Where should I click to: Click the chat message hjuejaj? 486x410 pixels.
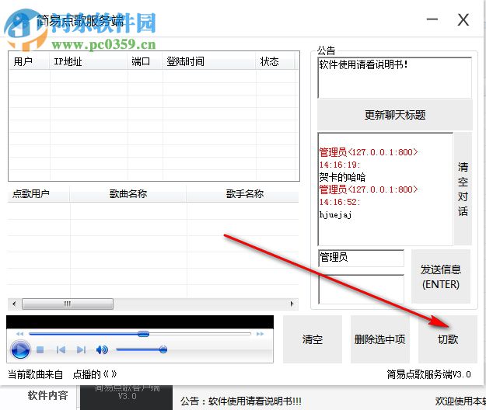coord(335,214)
